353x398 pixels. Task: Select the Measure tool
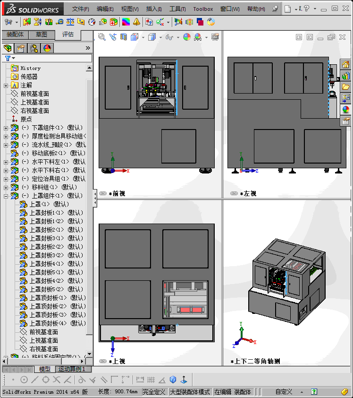click(x=59, y=22)
